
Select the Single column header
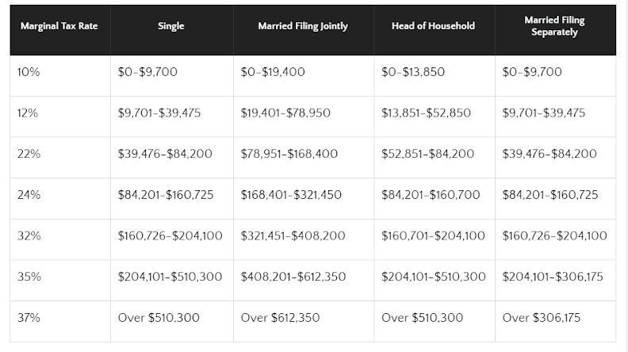tap(171, 26)
